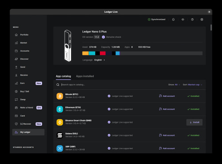This screenshot has width=222, height=164.
Task: Switch to the Apps installed tab
Action: [85, 76]
